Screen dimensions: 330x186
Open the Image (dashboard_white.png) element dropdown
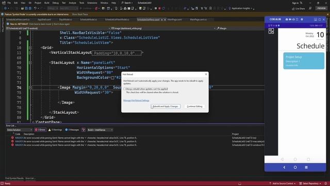click(x=163, y=28)
